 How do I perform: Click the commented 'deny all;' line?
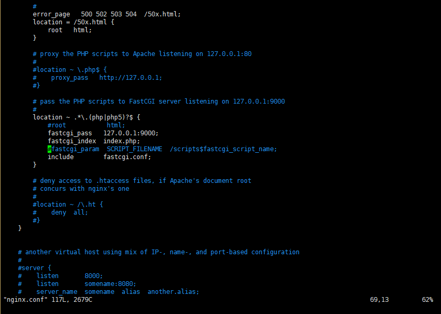[60, 213]
